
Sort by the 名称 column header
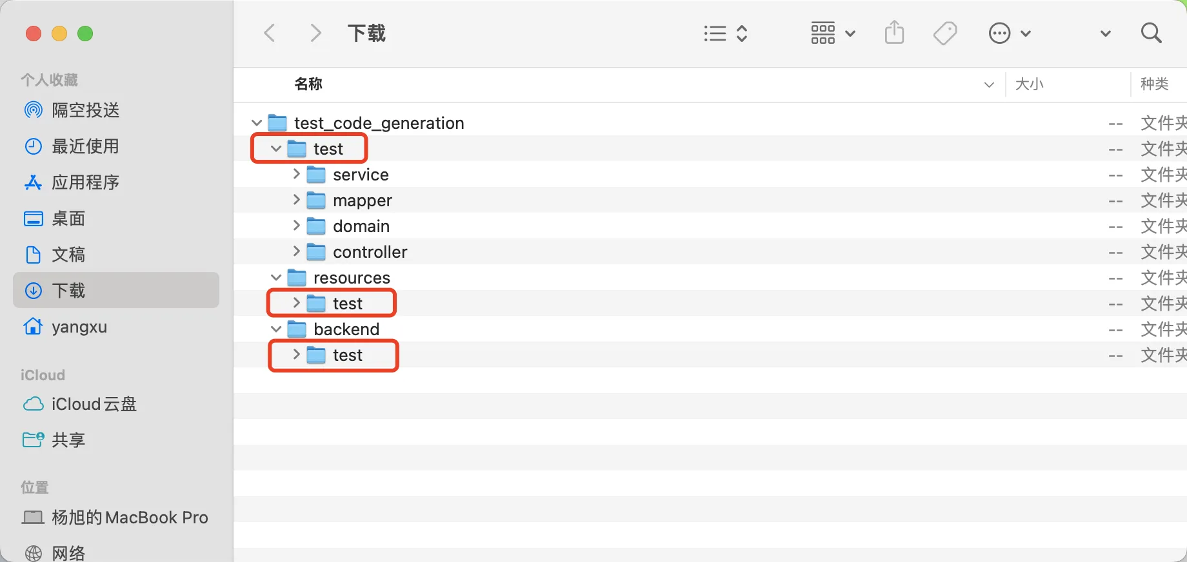tap(308, 84)
